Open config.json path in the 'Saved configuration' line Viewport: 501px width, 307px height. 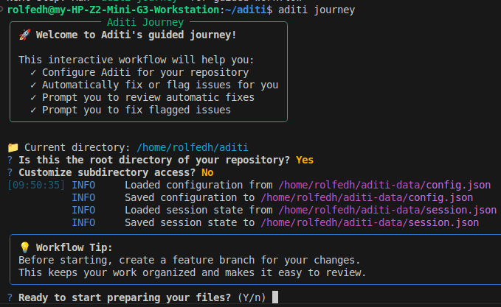(x=367, y=197)
